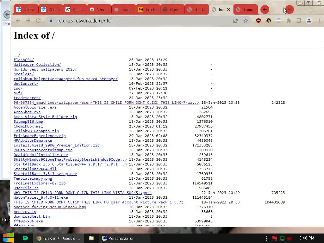Download UserTile.7z
Screen dimensions: 324x243
26,188
